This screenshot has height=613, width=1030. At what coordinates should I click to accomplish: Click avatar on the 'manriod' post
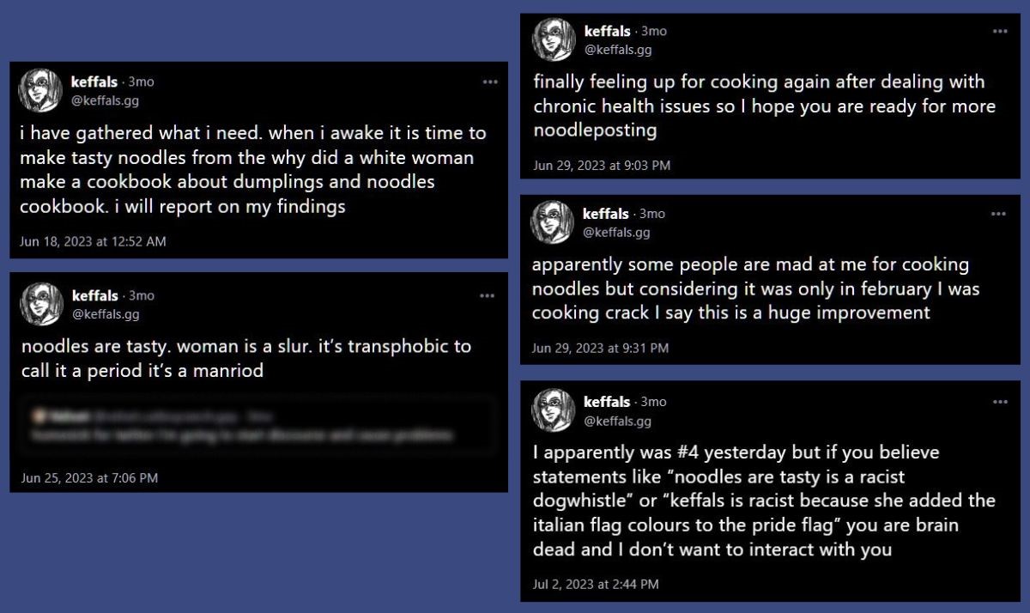tap(41, 304)
